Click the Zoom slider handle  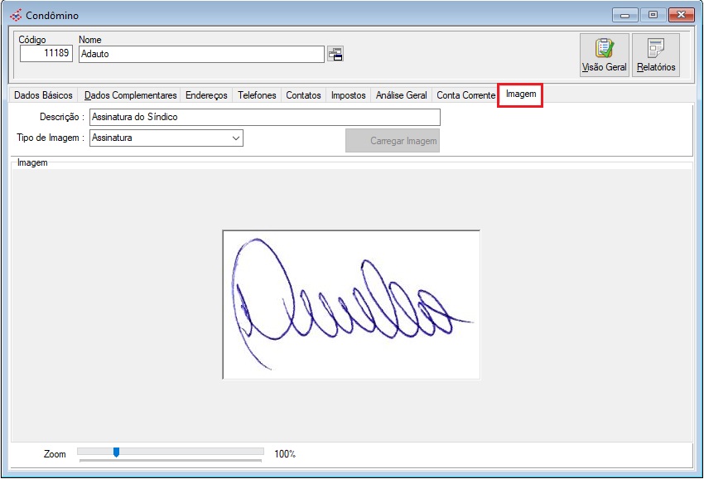(x=116, y=452)
